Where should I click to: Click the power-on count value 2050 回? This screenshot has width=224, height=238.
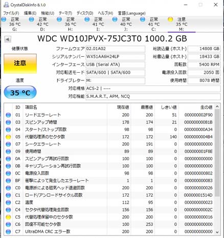click(x=204, y=73)
